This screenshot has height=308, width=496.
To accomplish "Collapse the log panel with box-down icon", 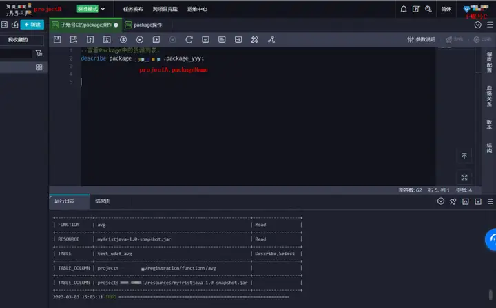I will (x=478, y=201).
